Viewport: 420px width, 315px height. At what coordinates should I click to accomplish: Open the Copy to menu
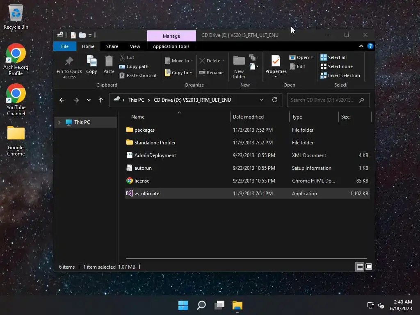click(179, 73)
